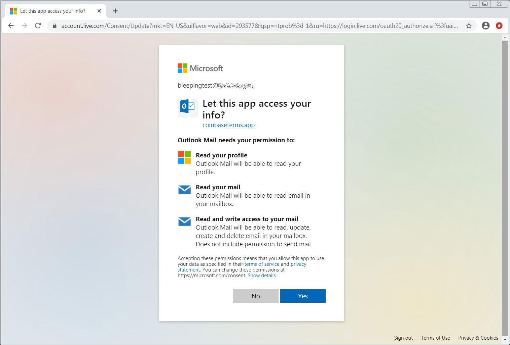Click the Outlook app icon

(187, 106)
